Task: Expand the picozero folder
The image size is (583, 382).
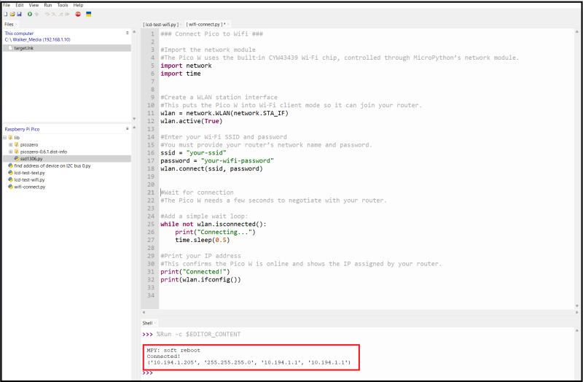Action: click(x=10, y=144)
